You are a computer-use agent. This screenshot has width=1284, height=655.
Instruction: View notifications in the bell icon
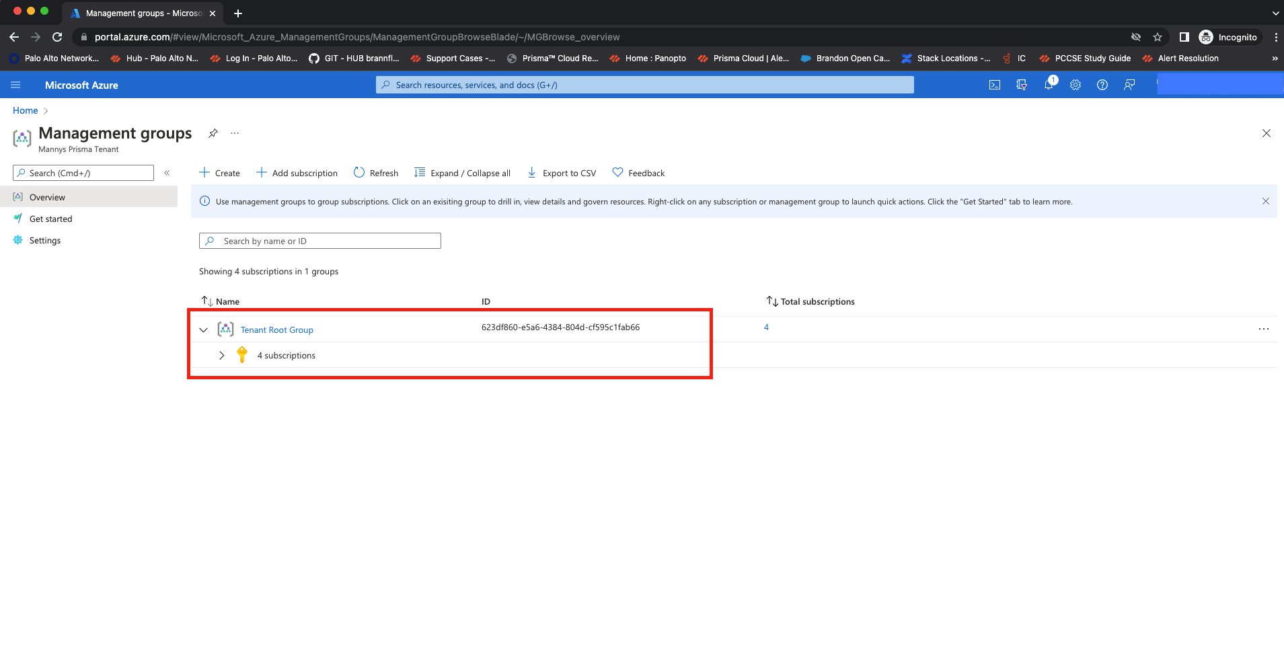tap(1048, 85)
